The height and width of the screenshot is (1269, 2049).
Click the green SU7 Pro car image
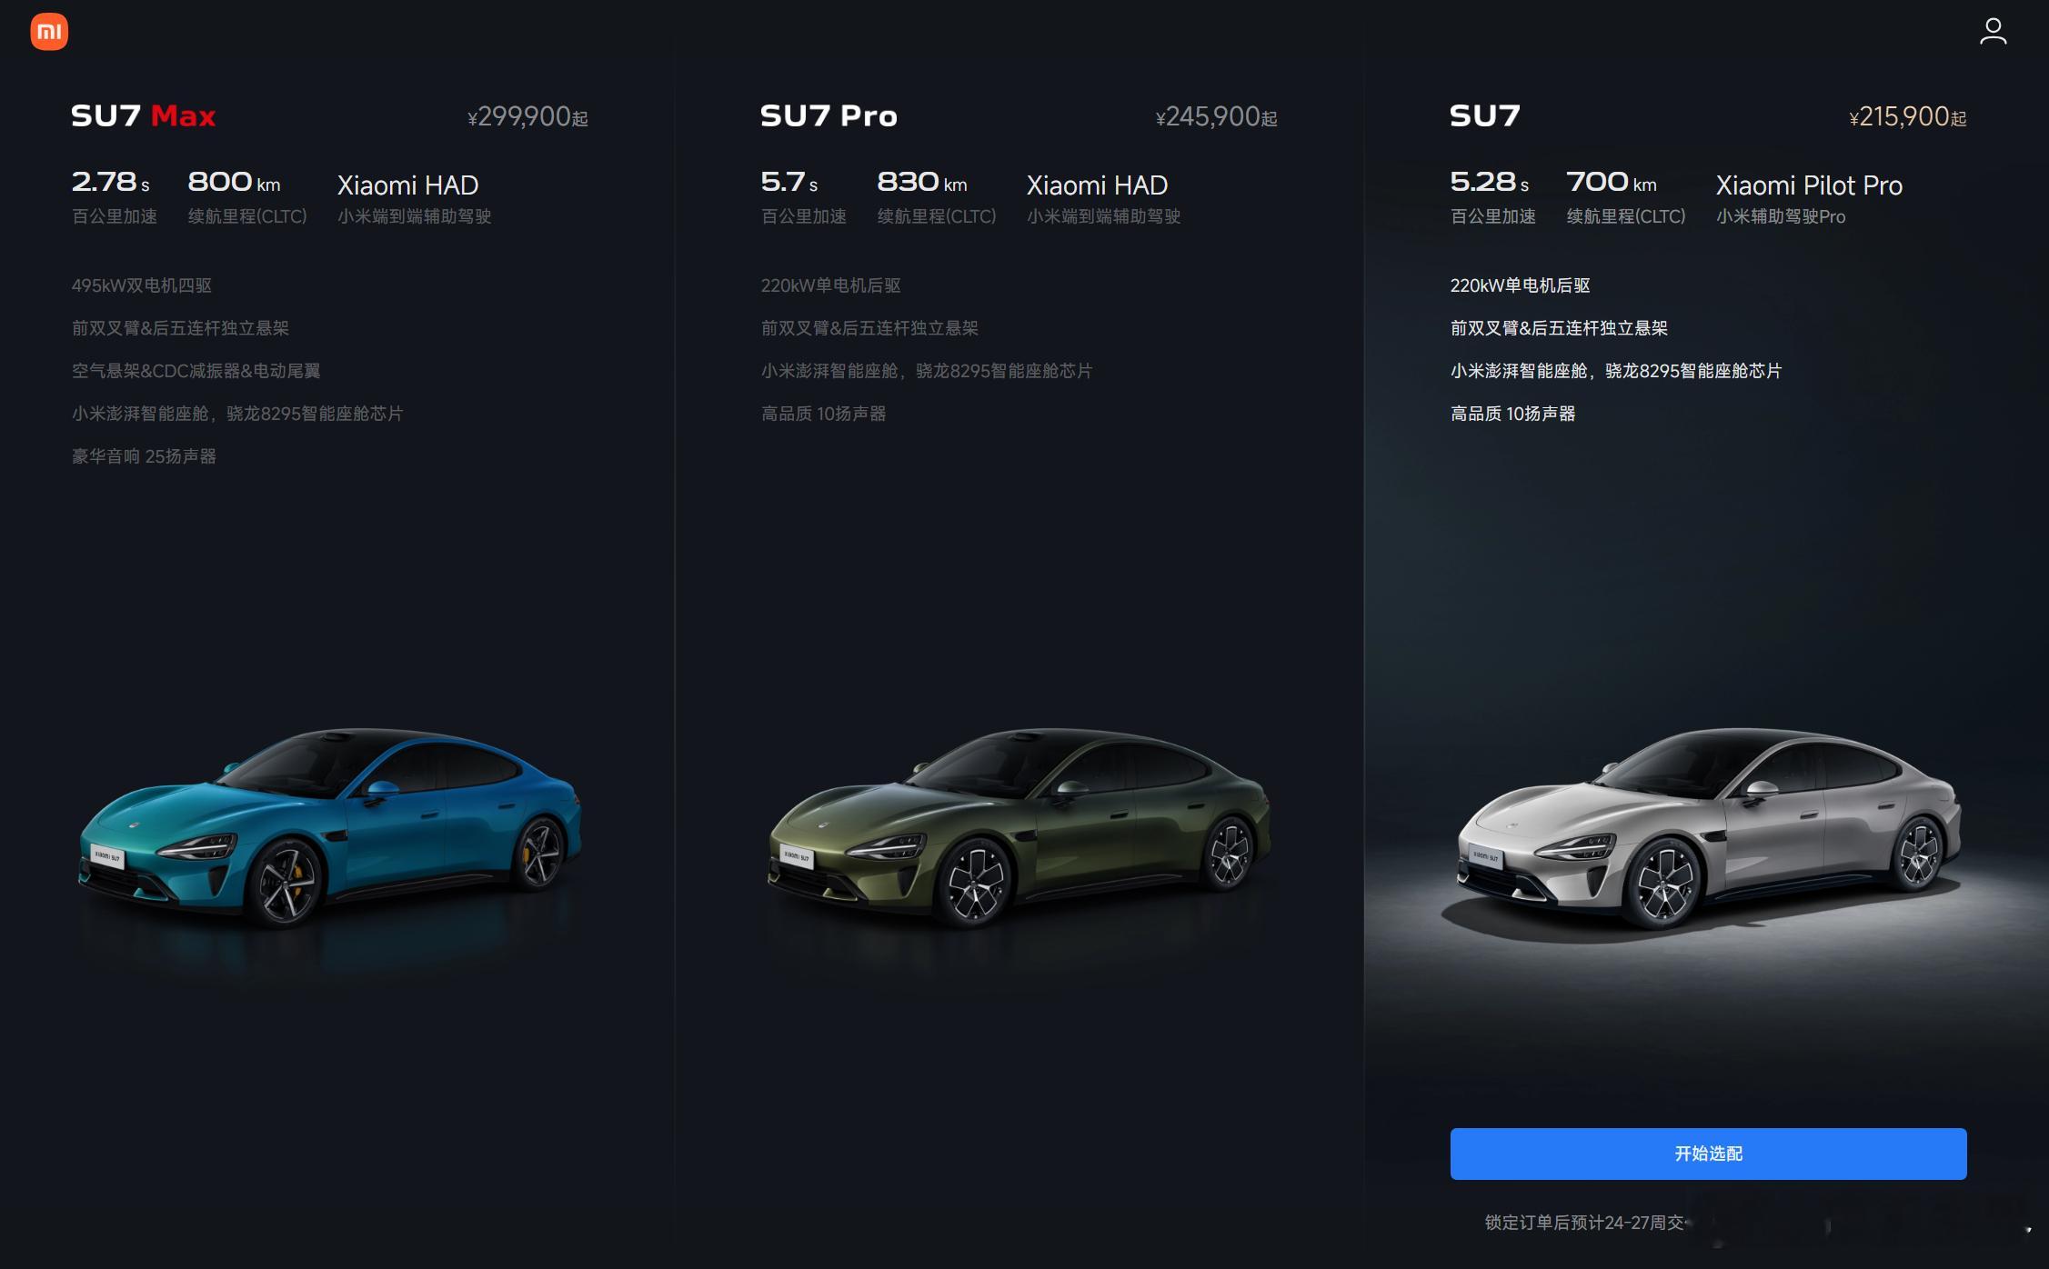pyautogui.click(x=1019, y=827)
